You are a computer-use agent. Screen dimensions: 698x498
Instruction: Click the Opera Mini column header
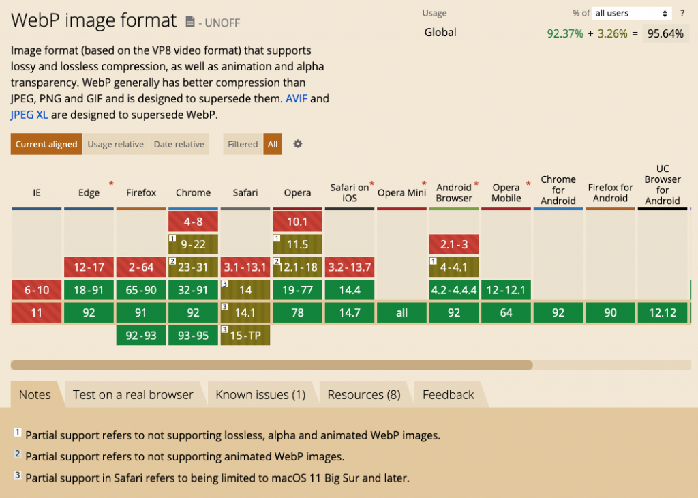401,192
